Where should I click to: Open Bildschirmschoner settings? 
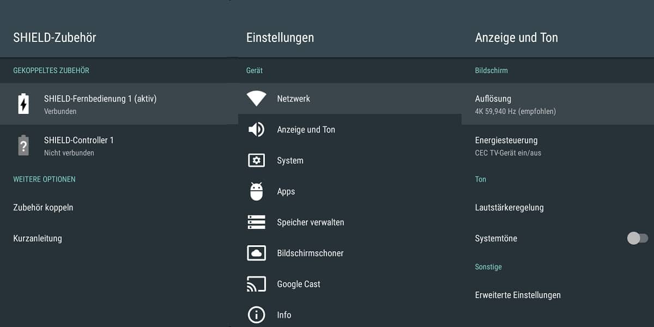click(x=349, y=253)
